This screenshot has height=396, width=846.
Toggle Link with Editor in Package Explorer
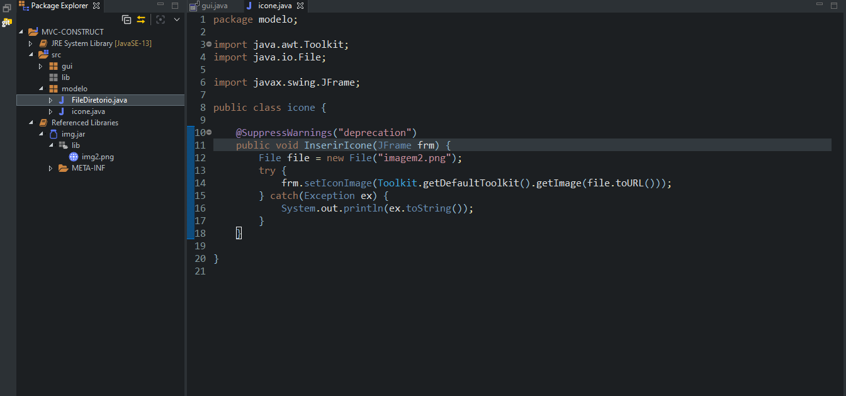(x=141, y=20)
